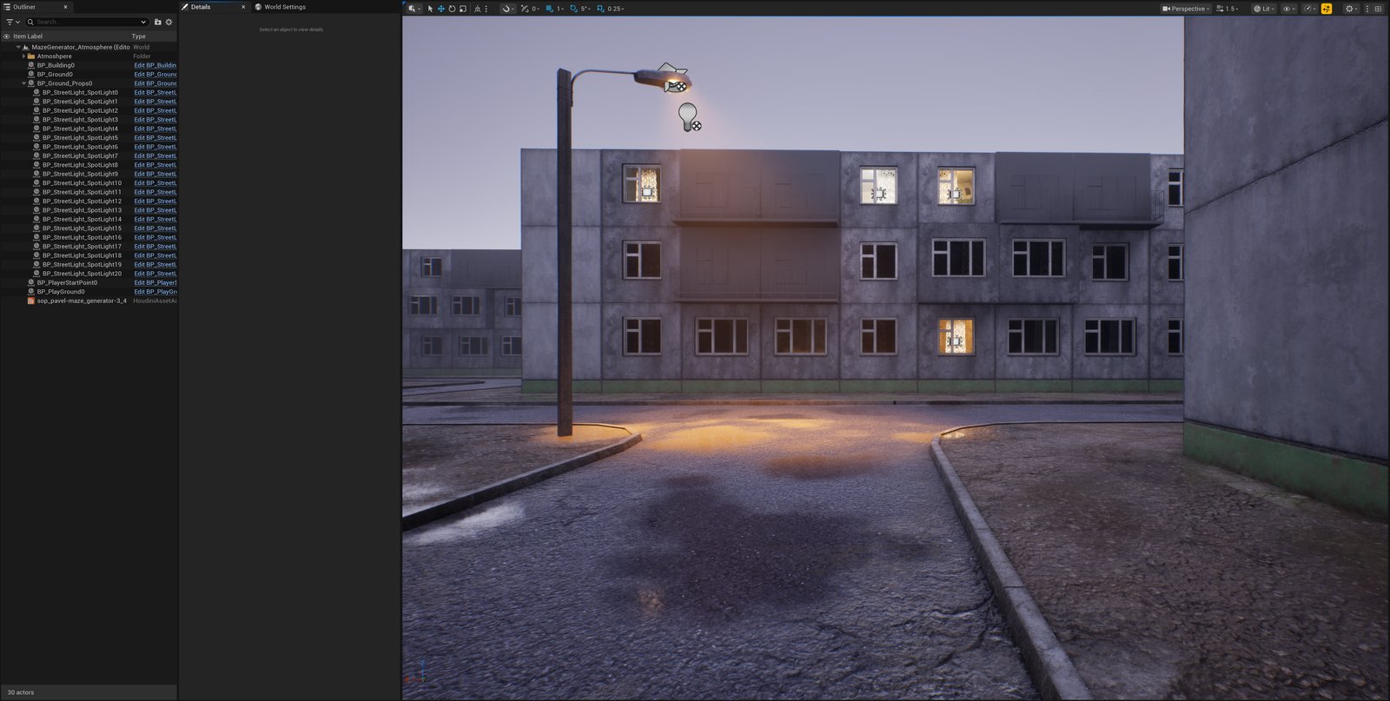Viewport: 1390px width, 701px height.
Task: Collapse BP_Ground_Props0 children
Action: 23,83
